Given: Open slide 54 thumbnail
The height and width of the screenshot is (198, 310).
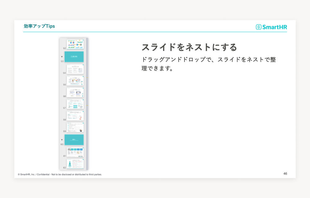Looking at the screenshot, I should (x=75, y=69).
